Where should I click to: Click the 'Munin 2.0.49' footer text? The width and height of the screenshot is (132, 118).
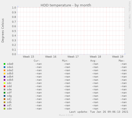coord(66,115)
